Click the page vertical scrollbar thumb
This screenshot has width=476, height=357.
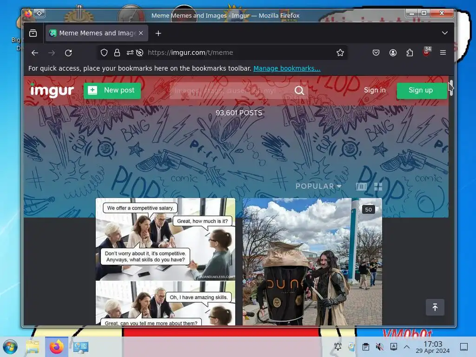pyautogui.click(x=451, y=88)
